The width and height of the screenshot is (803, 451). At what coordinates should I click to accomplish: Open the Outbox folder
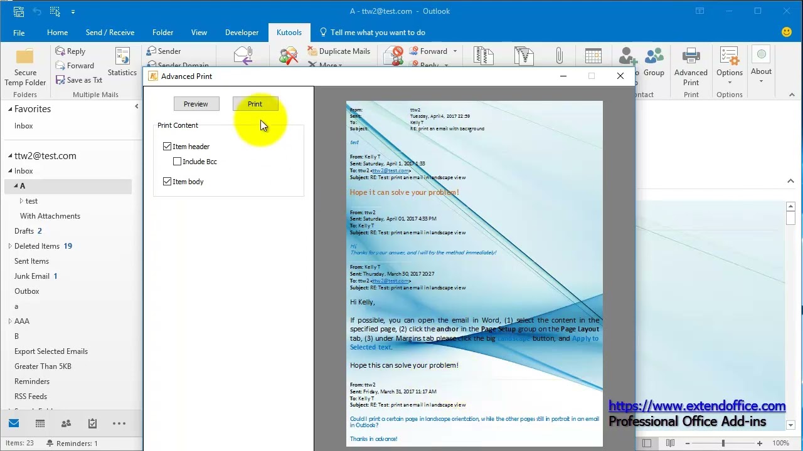point(27,291)
